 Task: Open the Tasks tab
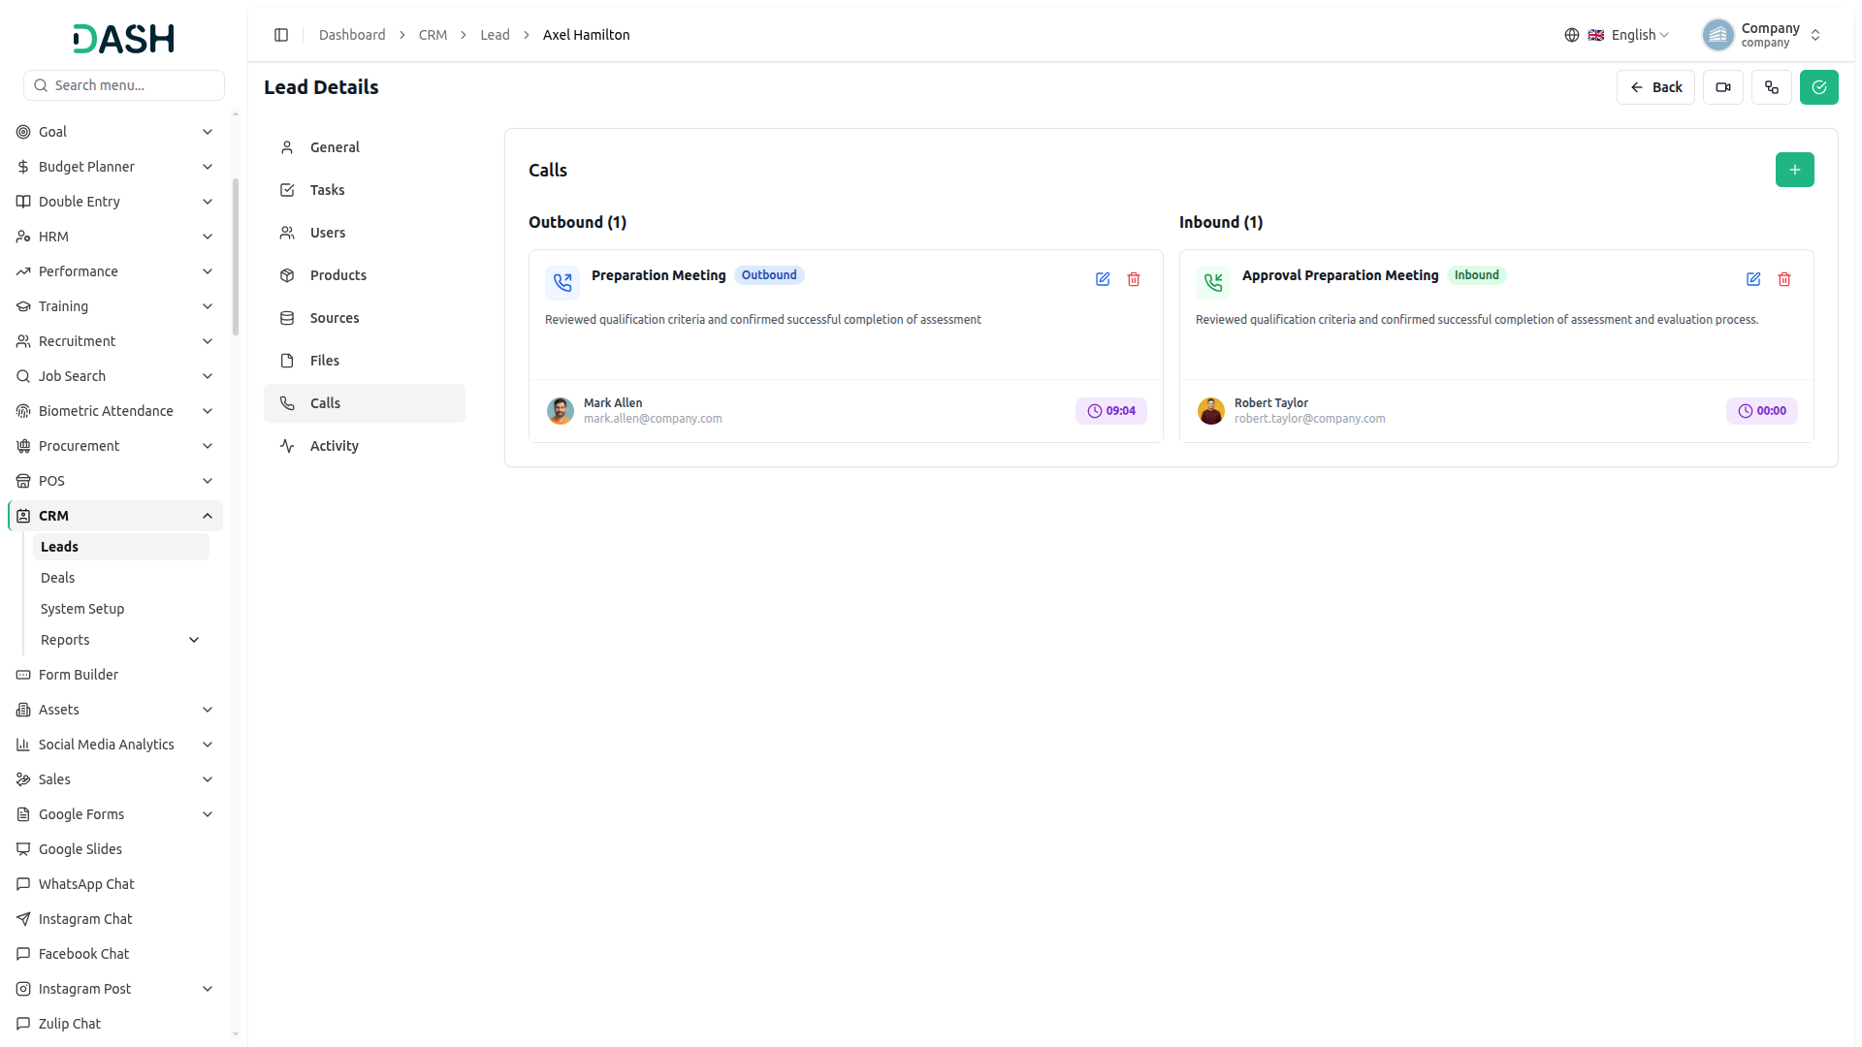(x=365, y=190)
